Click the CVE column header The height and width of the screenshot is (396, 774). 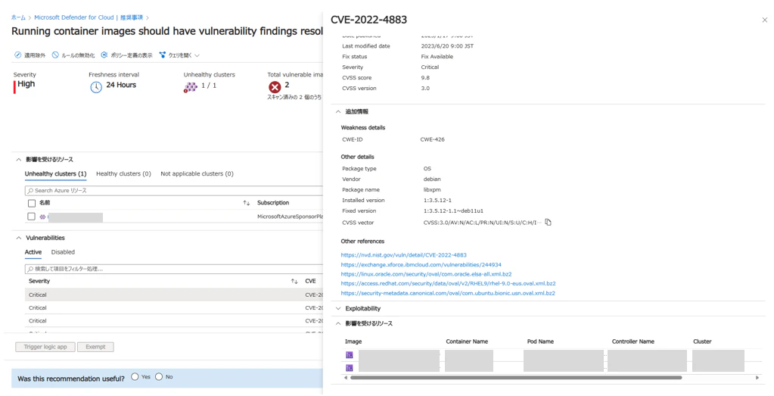(x=310, y=282)
